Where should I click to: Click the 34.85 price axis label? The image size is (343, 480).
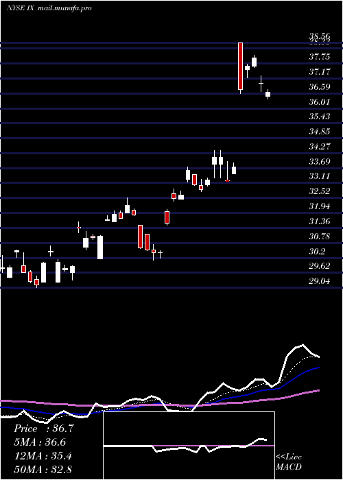(x=320, y=132)
